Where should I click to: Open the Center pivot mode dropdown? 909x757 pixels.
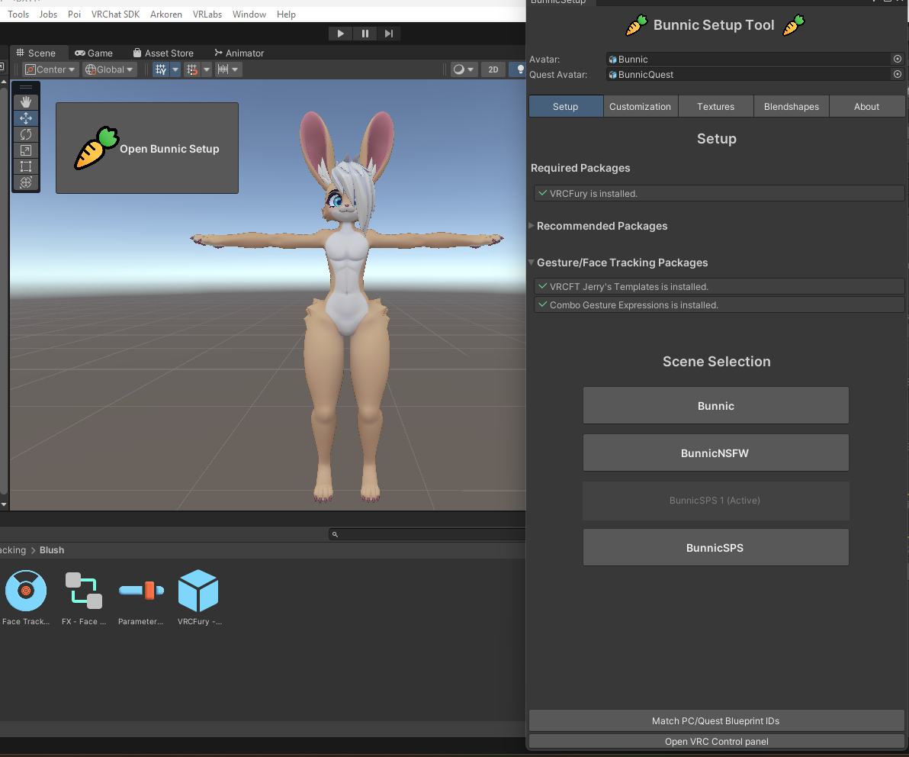(50, 69)
